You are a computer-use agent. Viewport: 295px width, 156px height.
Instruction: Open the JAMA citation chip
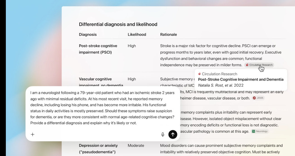coord(258,98)
